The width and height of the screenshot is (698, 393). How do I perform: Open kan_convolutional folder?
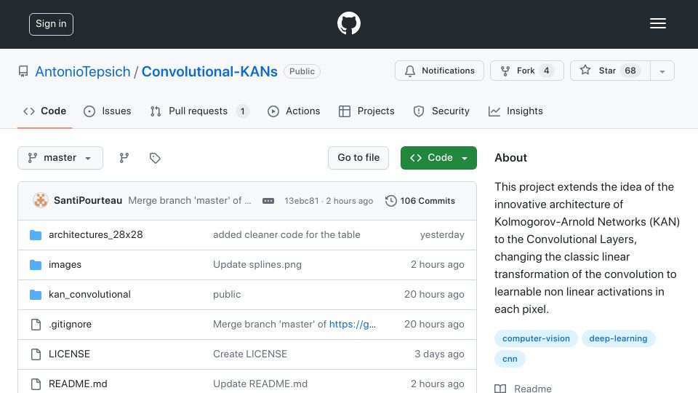(89, 295)
